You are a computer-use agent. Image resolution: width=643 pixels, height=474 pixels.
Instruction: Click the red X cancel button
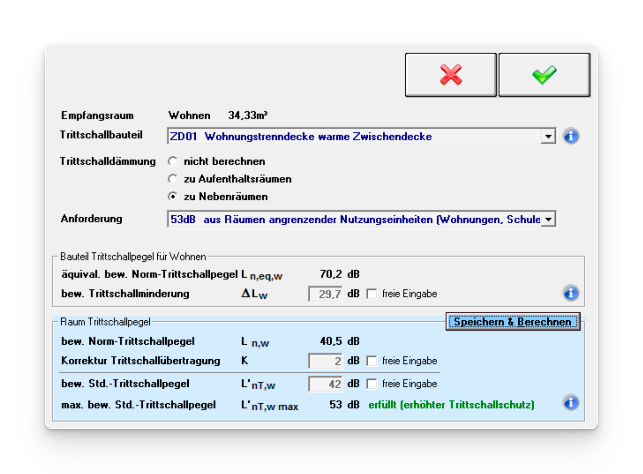pos(451,75)
